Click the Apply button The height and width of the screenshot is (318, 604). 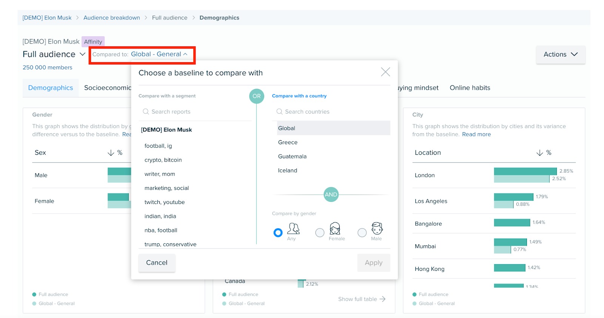374,263
